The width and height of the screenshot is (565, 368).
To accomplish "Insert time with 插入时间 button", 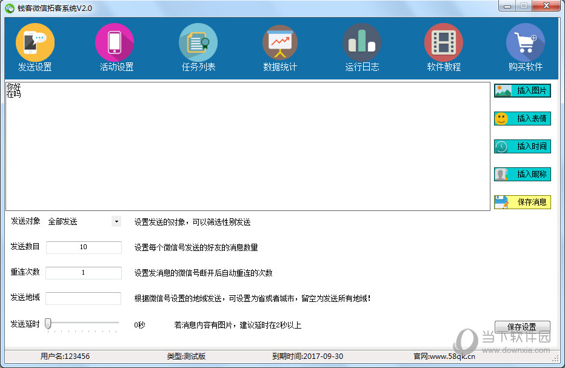I will point(522,146).
